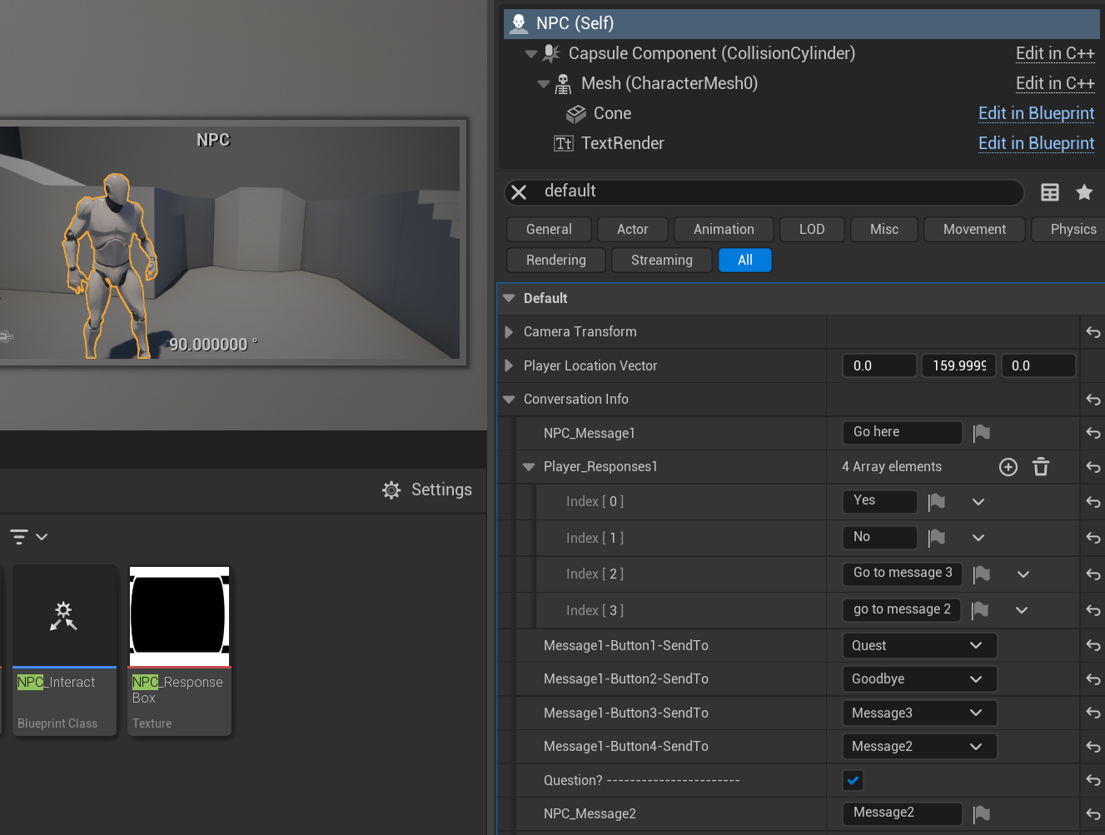
Task: Click the favorites star icon
Action: pos(1084,192)
